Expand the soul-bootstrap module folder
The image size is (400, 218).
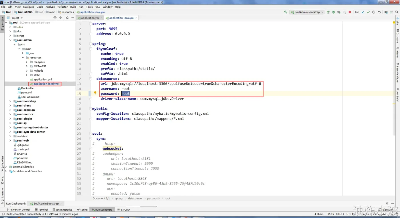coord(10,101)
